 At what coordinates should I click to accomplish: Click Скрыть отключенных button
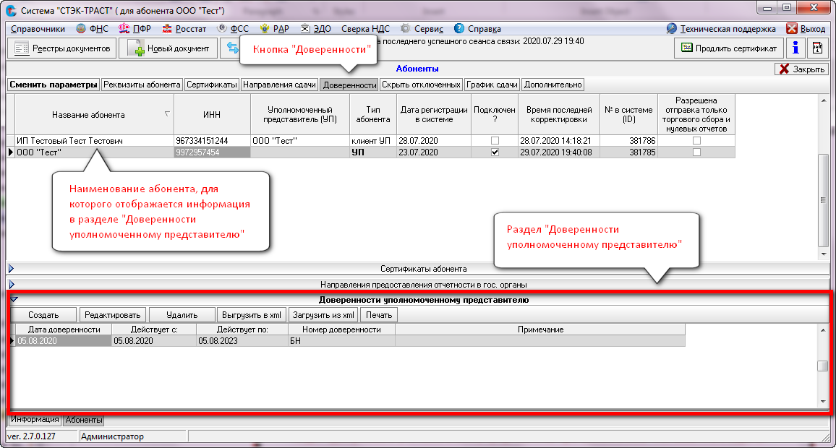[421, 85]
